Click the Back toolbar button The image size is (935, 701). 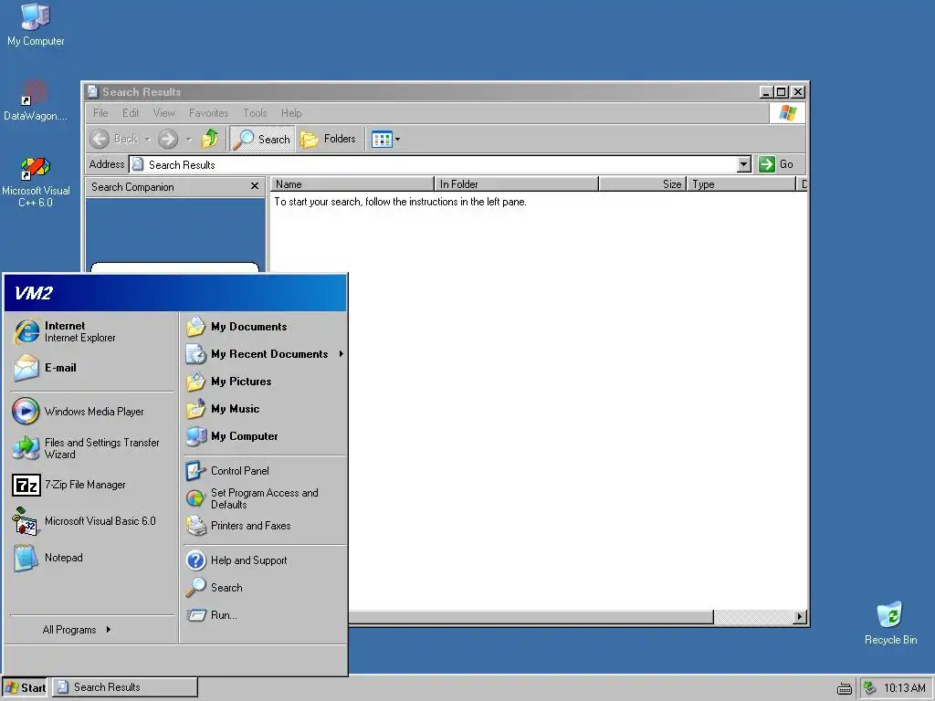pos(114,139)
